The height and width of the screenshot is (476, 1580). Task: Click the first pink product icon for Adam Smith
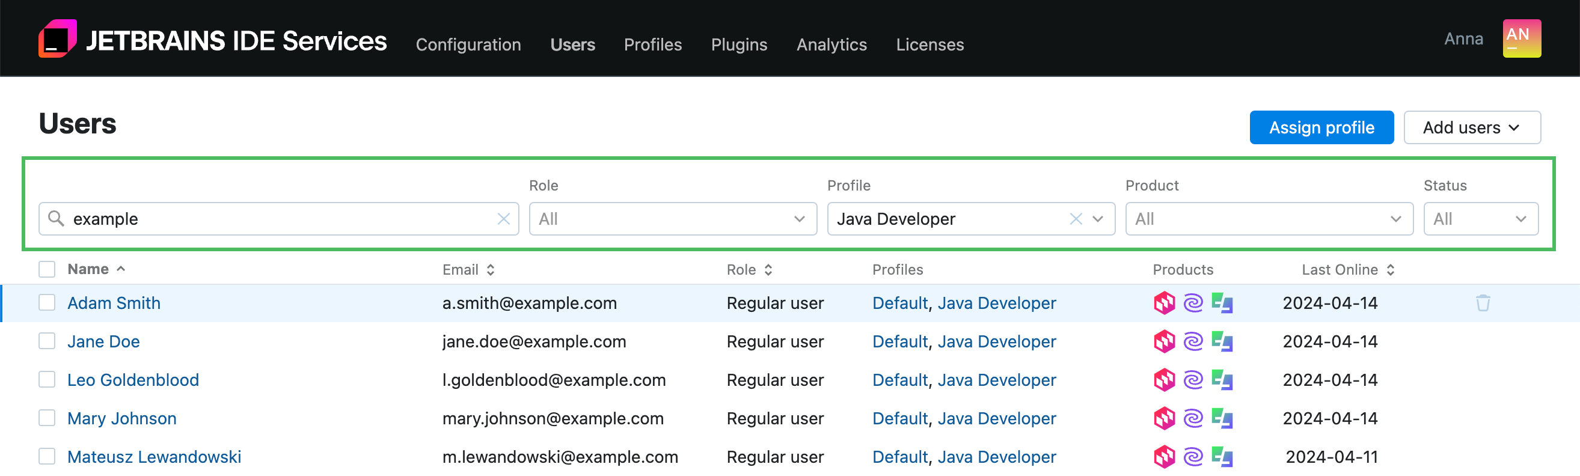1163,303
